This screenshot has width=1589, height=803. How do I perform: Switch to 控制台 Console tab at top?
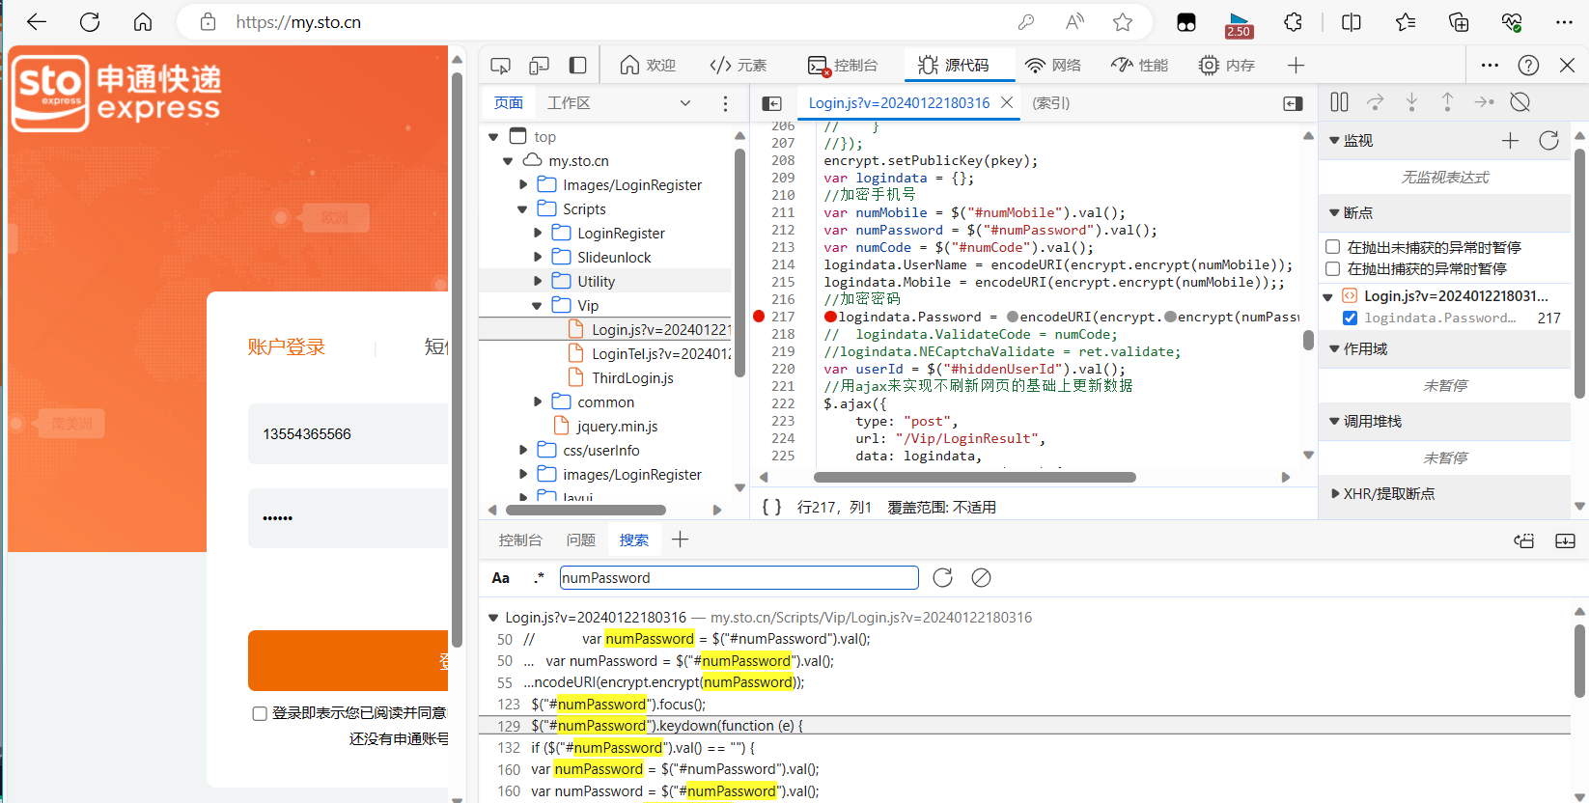tap(843, 66)
